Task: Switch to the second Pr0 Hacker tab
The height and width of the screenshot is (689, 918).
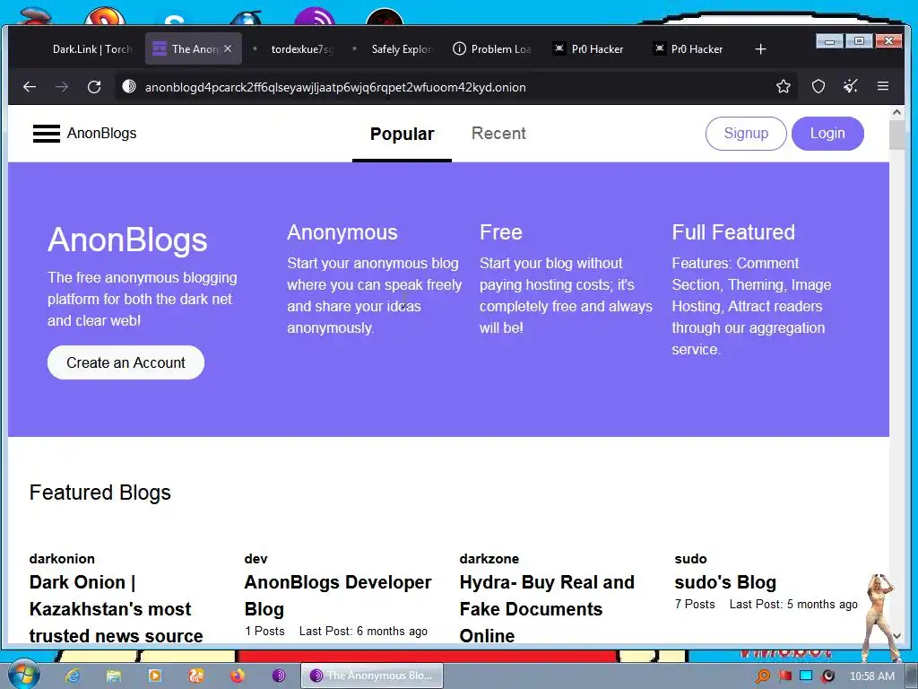Action: tap(689, 49)
